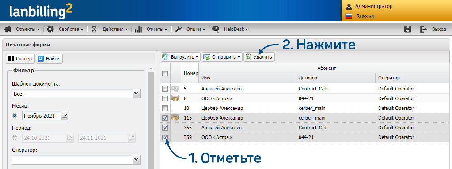Click the Удалить button
The height and width of the screenshot is (169, 452).
coord(259,57)
